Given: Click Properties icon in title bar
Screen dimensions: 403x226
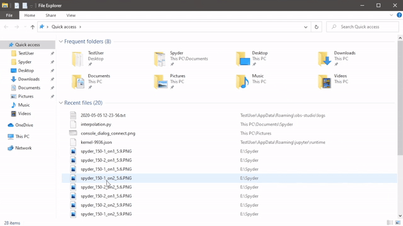Looking at the screenshot, I should pos(17,5).
